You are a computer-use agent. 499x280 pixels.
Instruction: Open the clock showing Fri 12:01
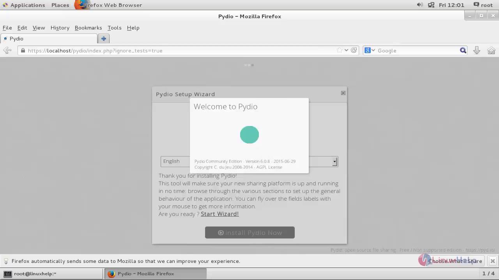[451, 5]
